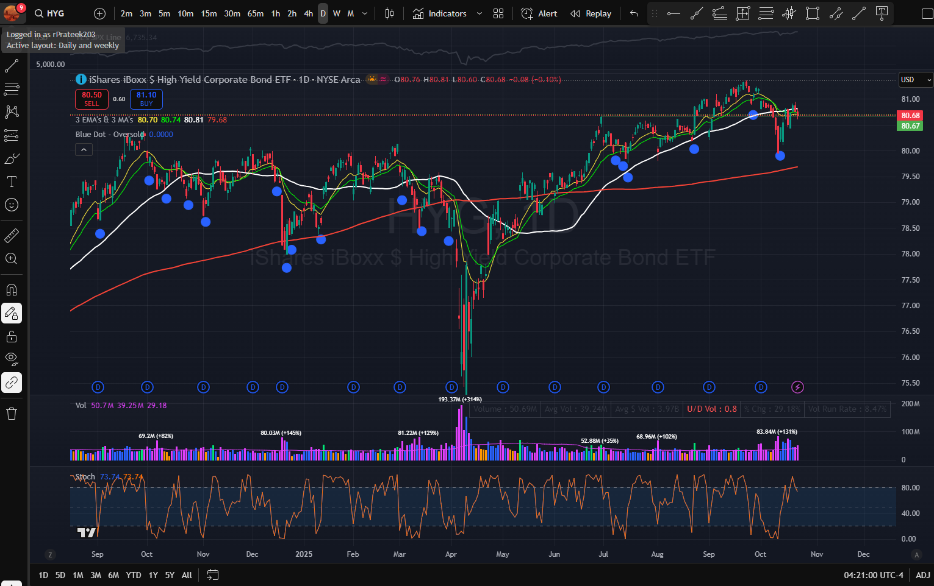Toggle auto scale 'A' on price axis
Viewport: 934px width, 586px height.
pos(916,554)
